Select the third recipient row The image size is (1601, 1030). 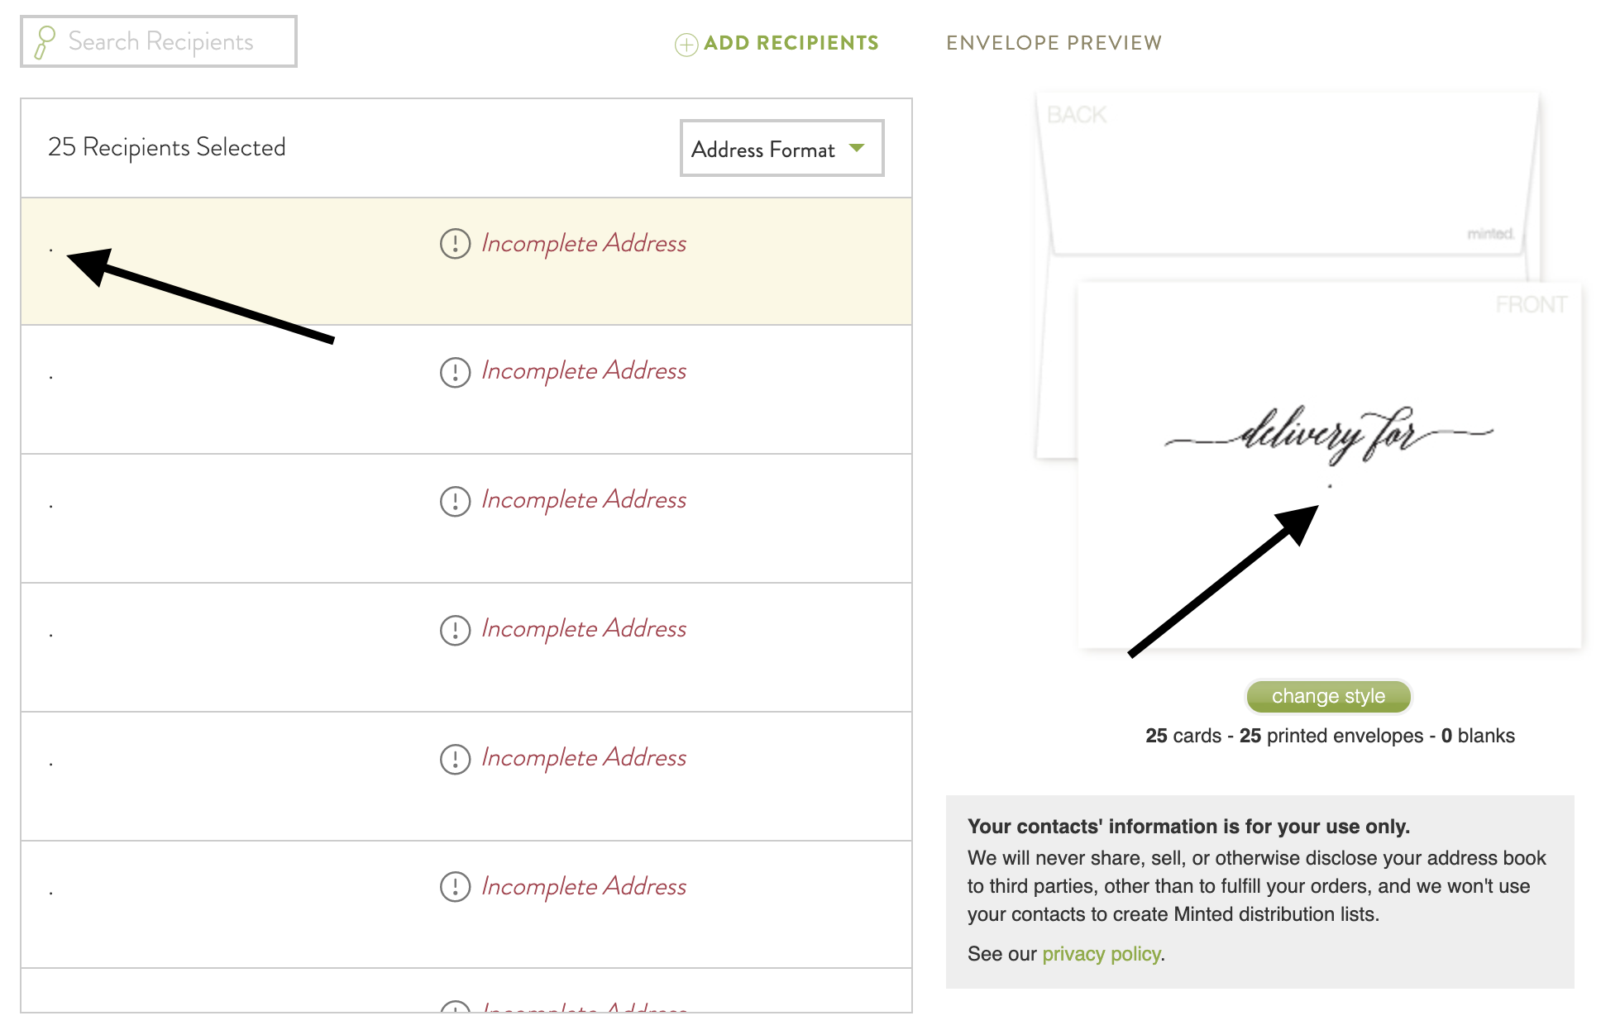[x=466, y=518]
